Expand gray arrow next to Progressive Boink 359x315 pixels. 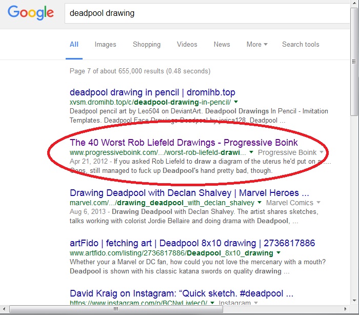click(x=322, y=152)
